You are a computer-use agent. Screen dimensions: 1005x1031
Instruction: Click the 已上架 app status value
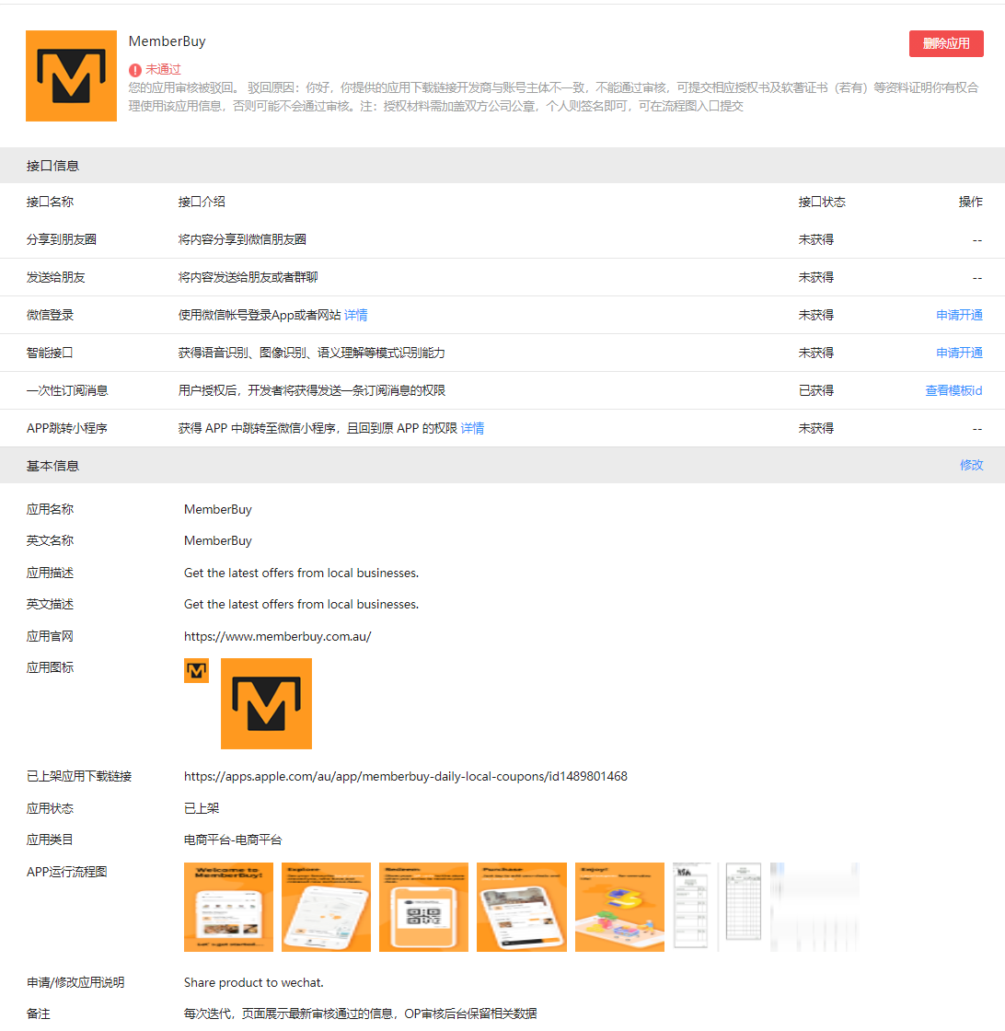(x=202, y=808)
